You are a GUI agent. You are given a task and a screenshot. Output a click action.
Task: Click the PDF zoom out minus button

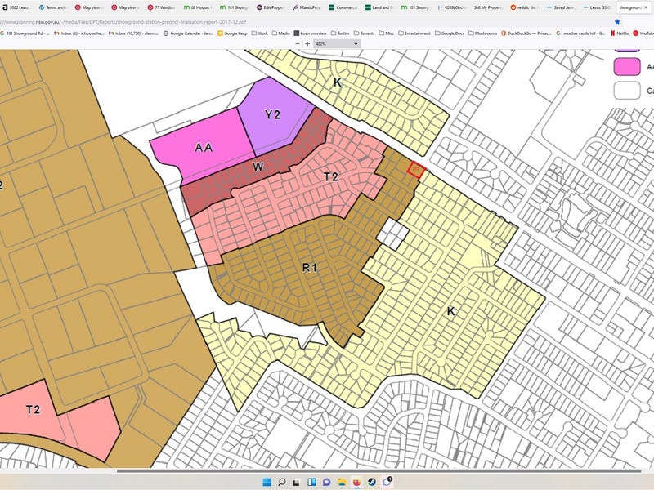pos(297,43)
